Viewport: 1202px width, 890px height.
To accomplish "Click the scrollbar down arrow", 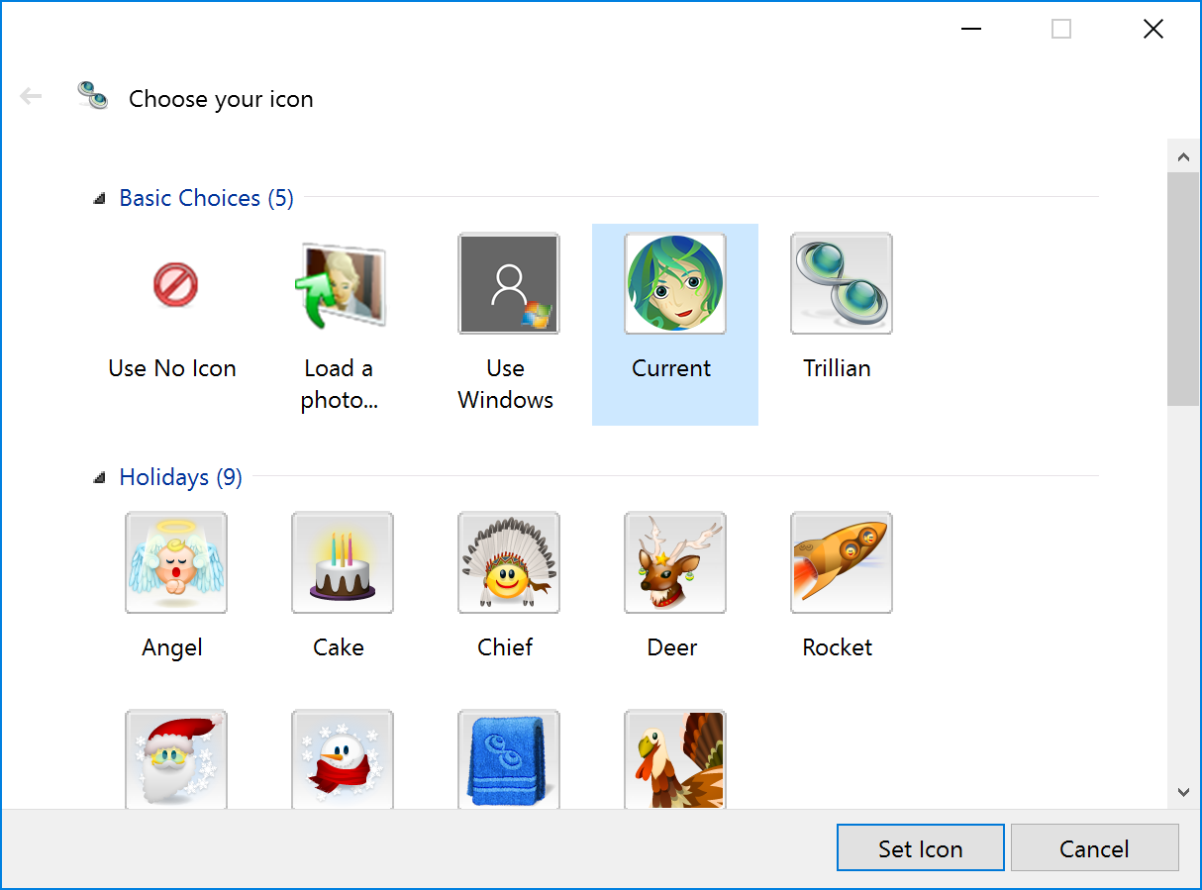I will pyautogui.click(x=1183, y=792).
